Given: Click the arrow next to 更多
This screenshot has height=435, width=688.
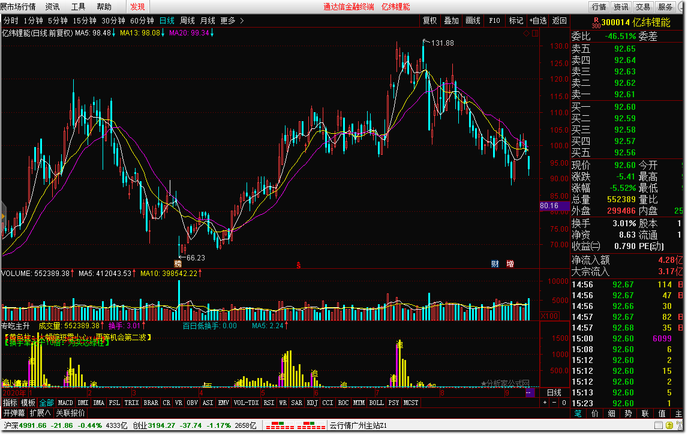Looking at the screenshot, I should coord(242,20).
